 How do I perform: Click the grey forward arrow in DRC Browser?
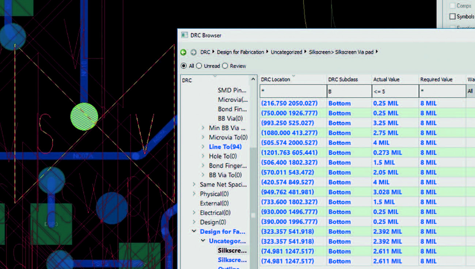click(x=193, y=52)
